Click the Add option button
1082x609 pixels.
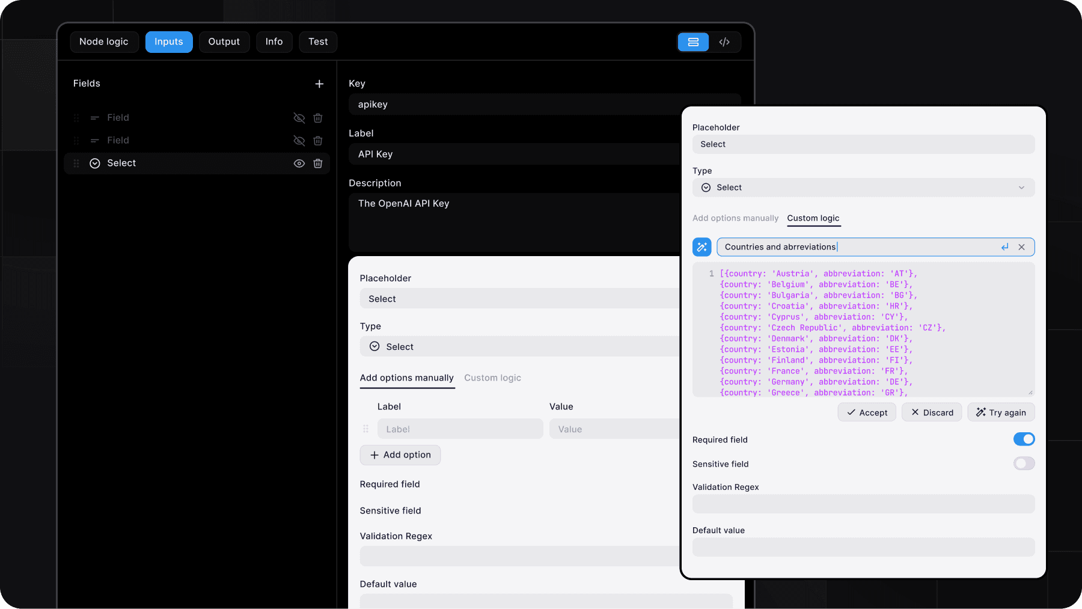400,455
